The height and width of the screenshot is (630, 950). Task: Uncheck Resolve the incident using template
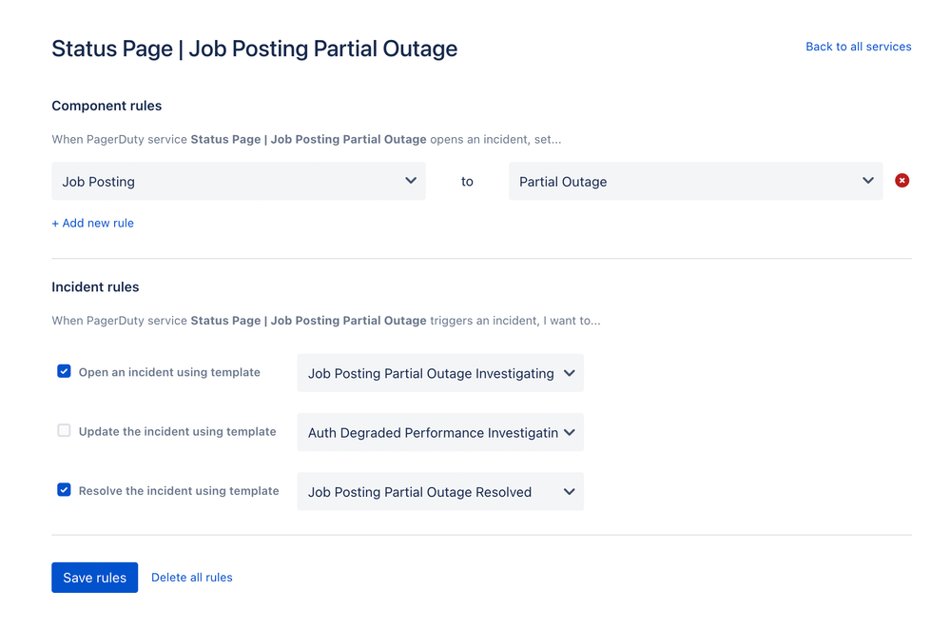point(64,490)
